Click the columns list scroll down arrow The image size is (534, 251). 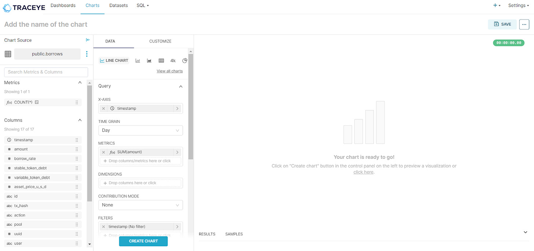pyautogui.click(x=89, y=244)
